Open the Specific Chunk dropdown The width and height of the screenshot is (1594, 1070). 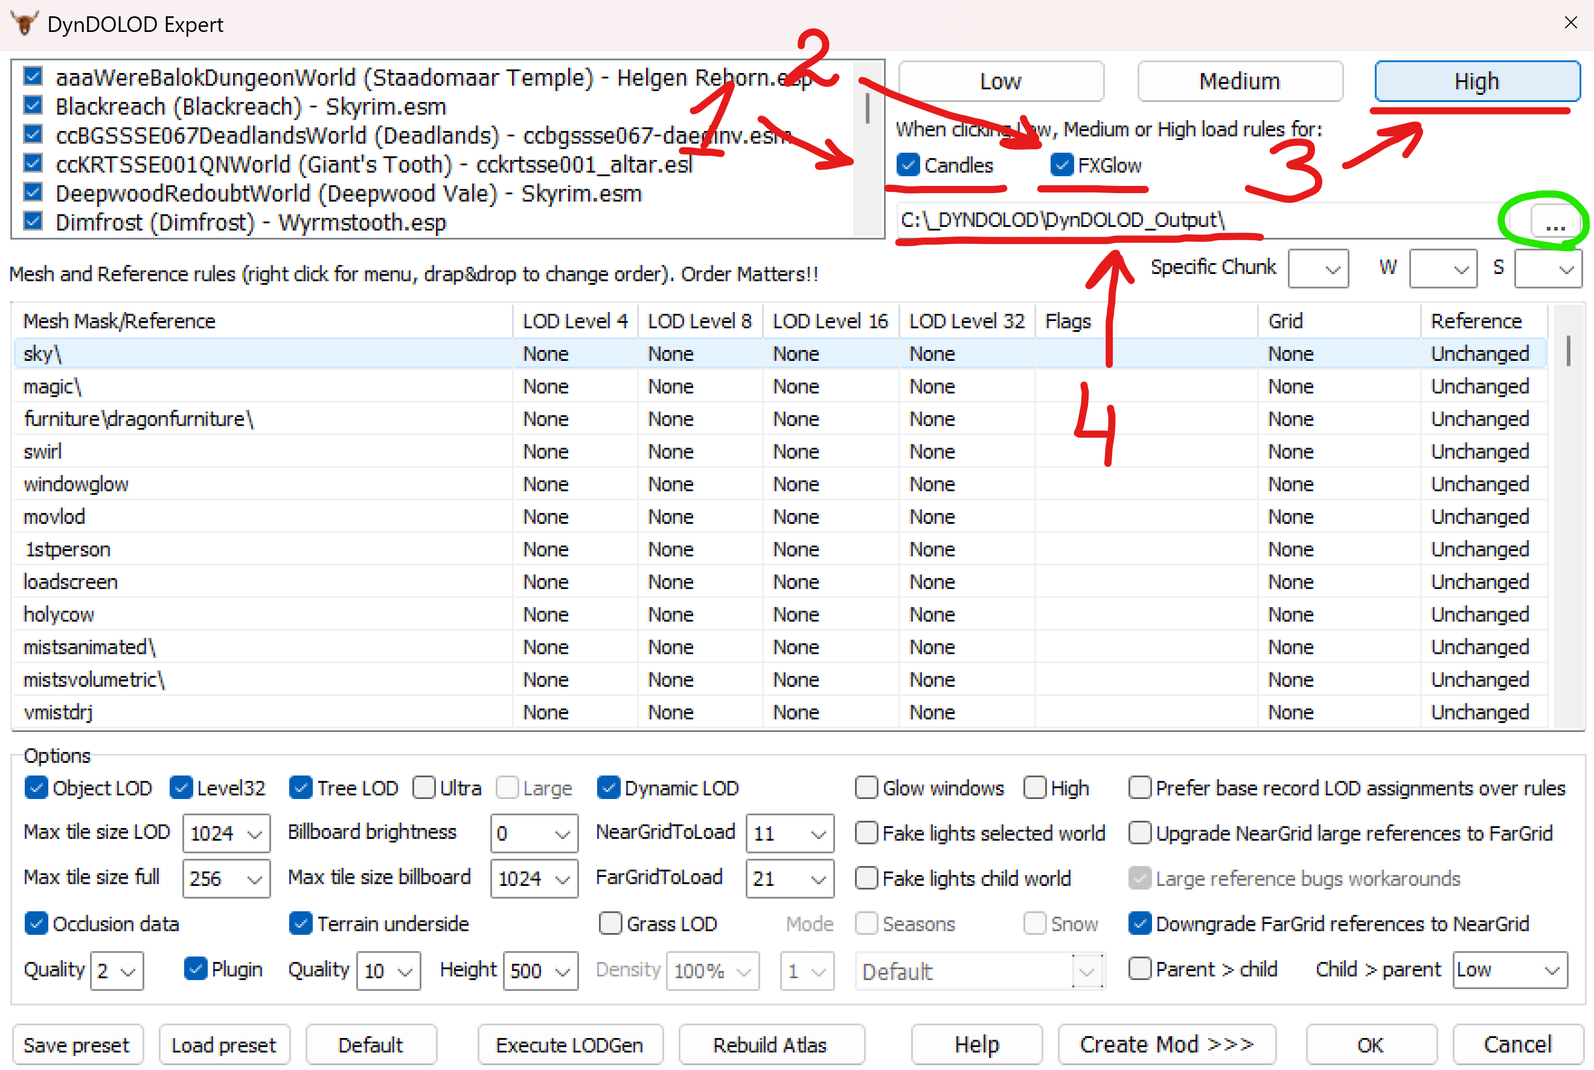1317,269
